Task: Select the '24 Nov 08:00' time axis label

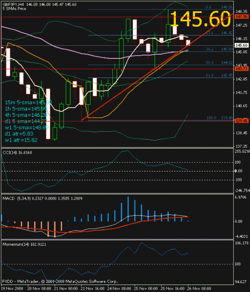Action: [119, 289]
